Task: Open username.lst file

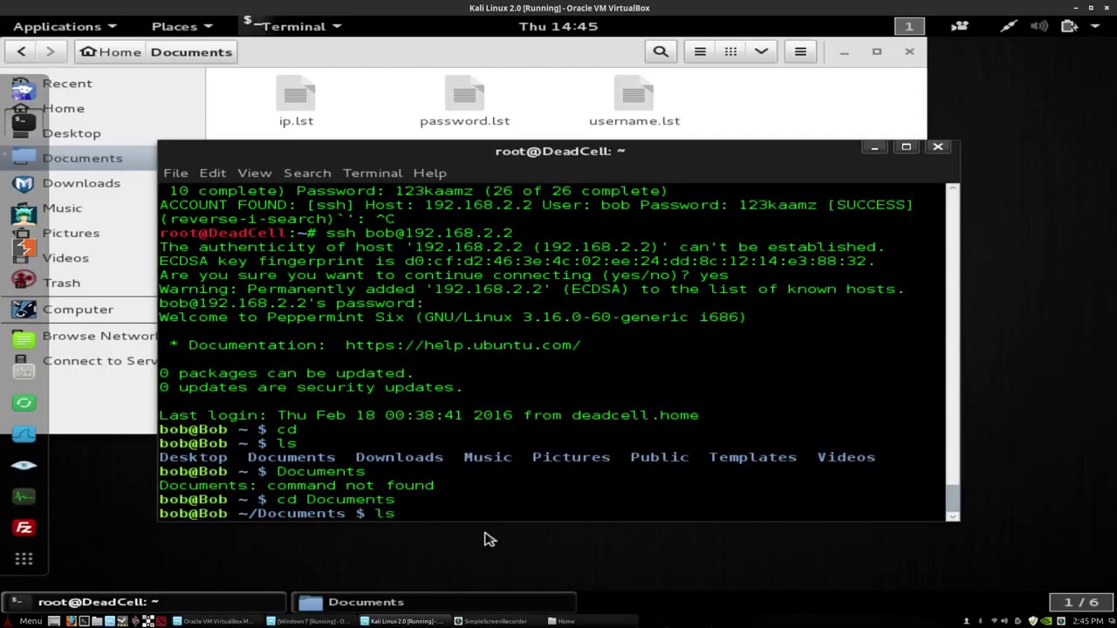Action: [x=634, y=101]
